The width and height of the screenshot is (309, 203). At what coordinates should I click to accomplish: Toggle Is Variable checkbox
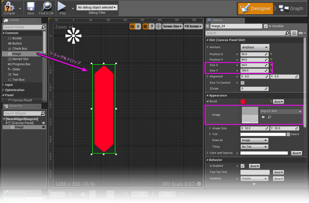pyautogui.click(x=266, y=26)
